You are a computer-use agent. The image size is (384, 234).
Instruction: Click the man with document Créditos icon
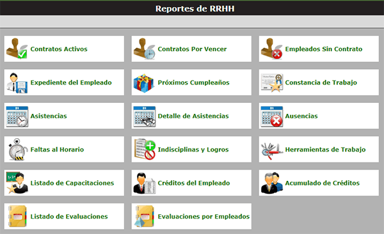(145, 183)
